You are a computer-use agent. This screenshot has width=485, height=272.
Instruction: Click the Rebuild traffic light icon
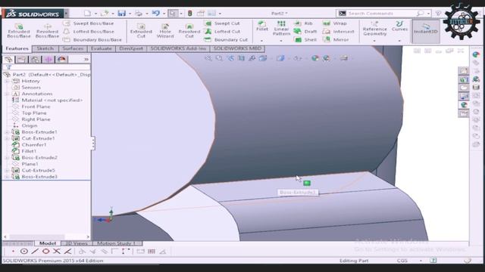(190, 14)
